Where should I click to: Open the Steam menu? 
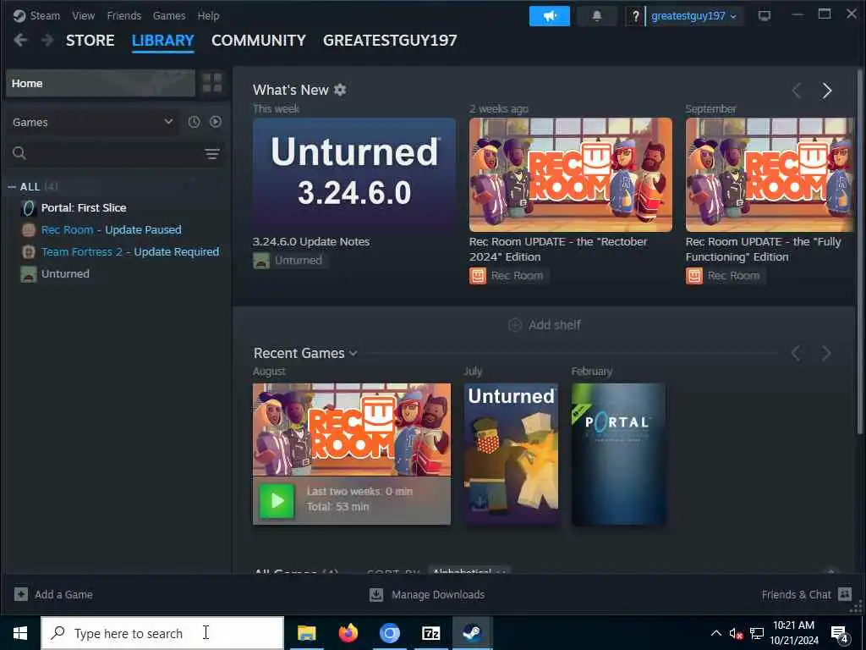click(46, 15)
